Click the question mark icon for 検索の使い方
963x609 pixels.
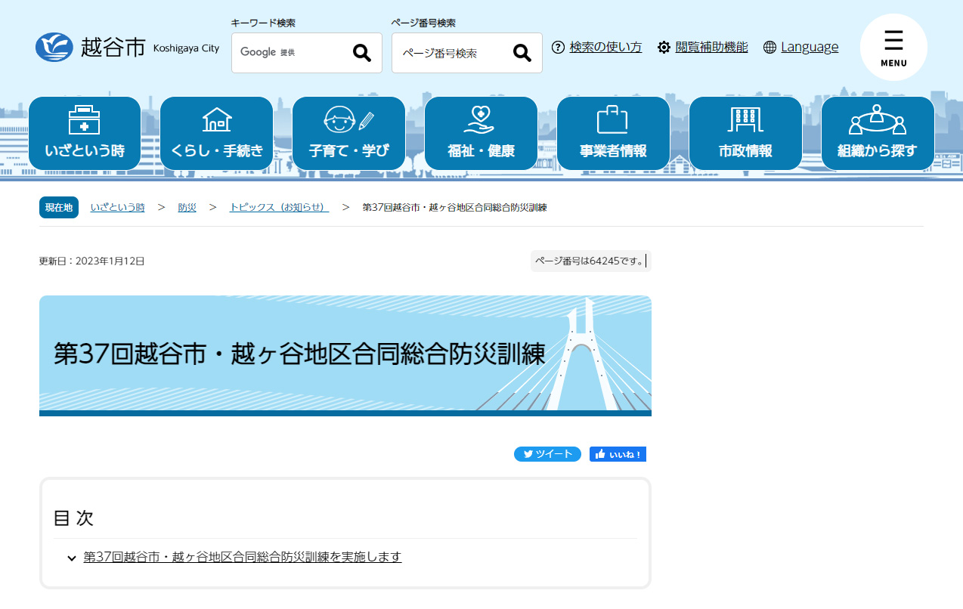558,48
